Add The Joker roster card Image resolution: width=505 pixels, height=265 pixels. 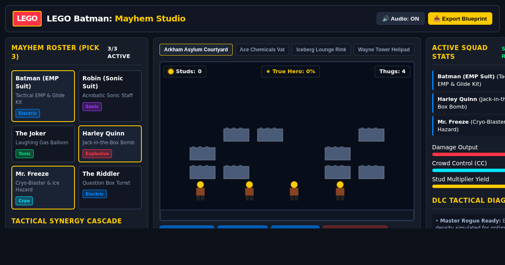(43, 144)
